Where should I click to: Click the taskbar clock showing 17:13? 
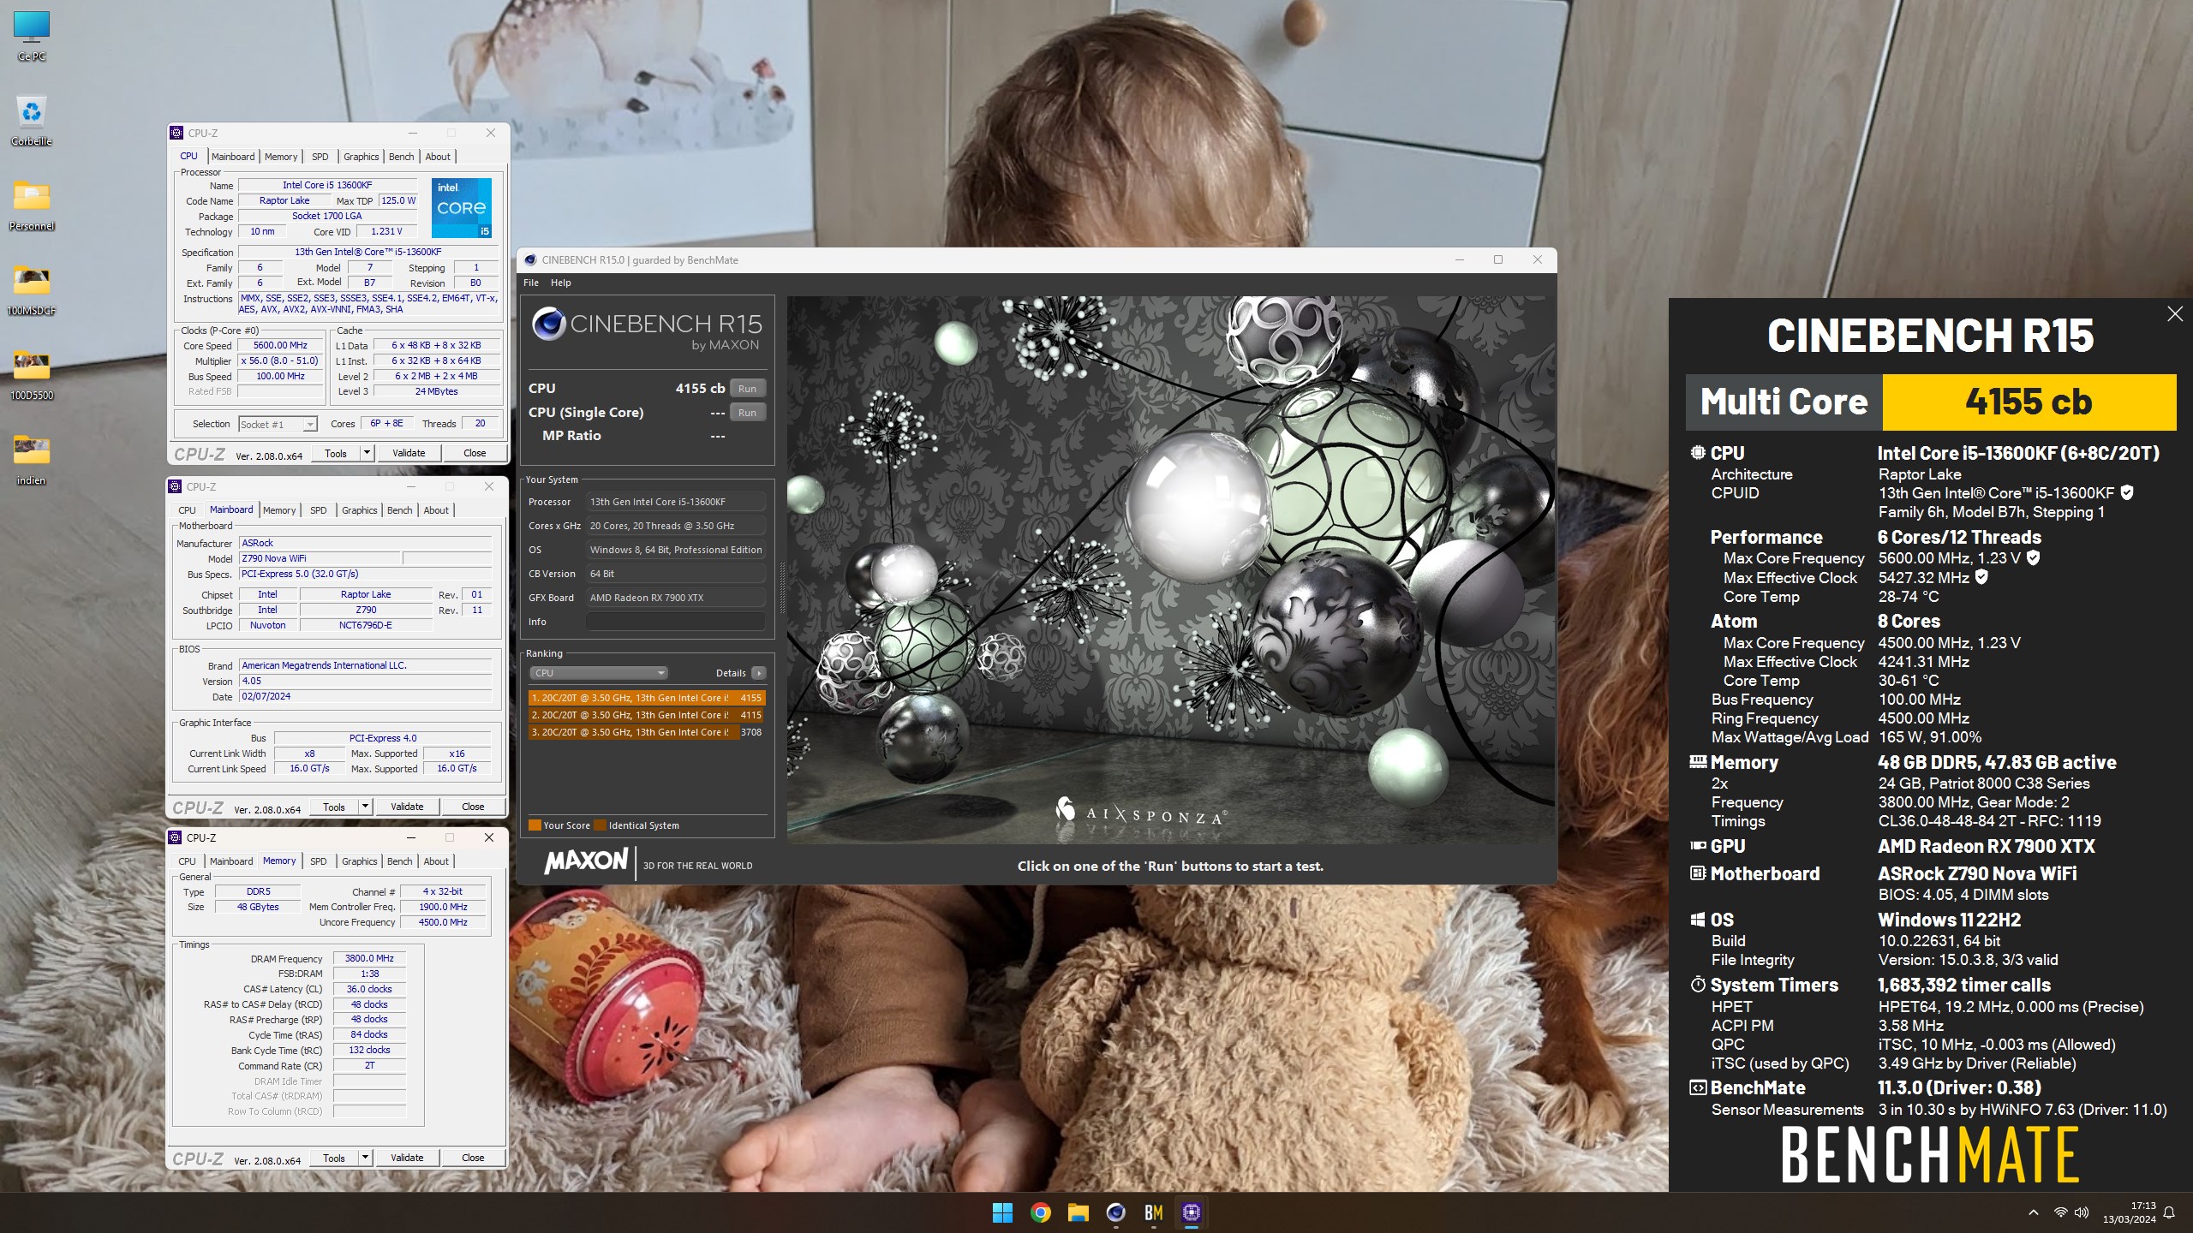[x=2129, y=1212]
